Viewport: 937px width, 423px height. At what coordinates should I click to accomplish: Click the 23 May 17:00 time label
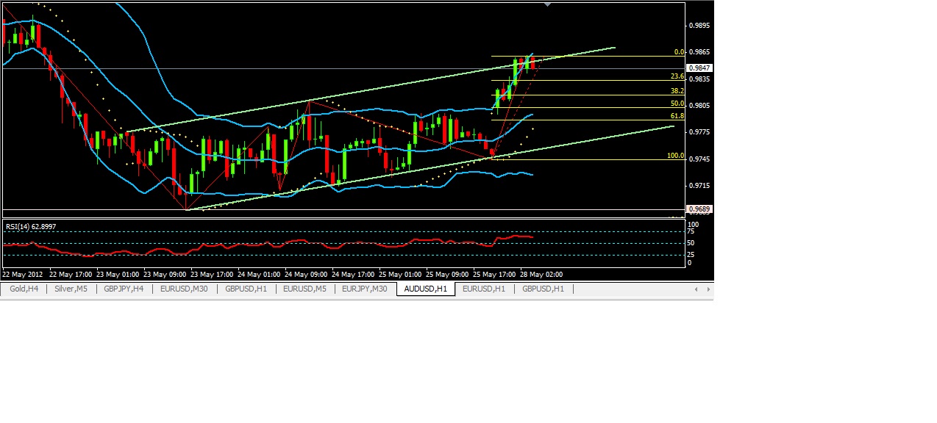pyautogui.click(x=212, y=274)
